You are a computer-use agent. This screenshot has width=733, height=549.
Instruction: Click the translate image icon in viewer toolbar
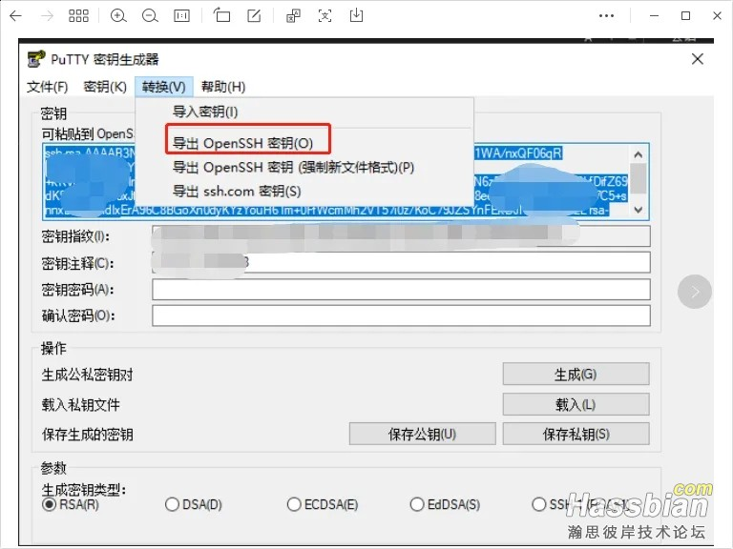coord(293,16)
